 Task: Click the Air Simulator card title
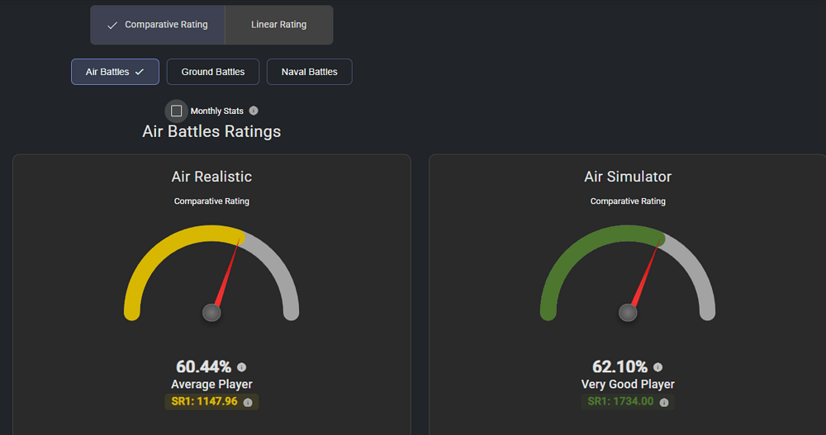coord(628,177)
